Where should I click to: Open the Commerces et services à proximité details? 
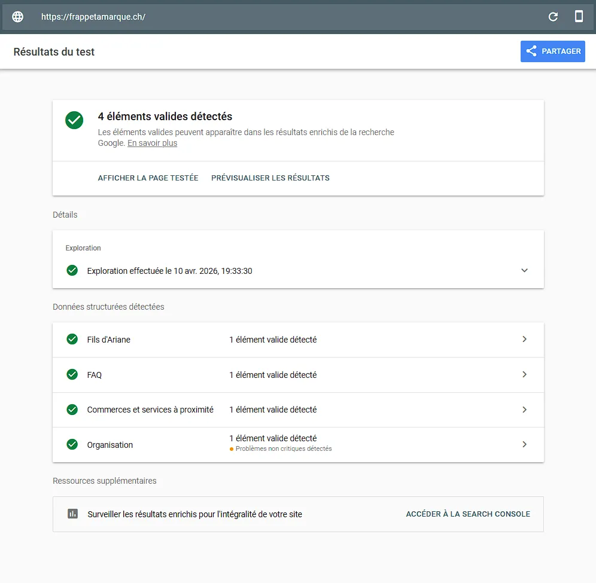[x=525, y=410]
